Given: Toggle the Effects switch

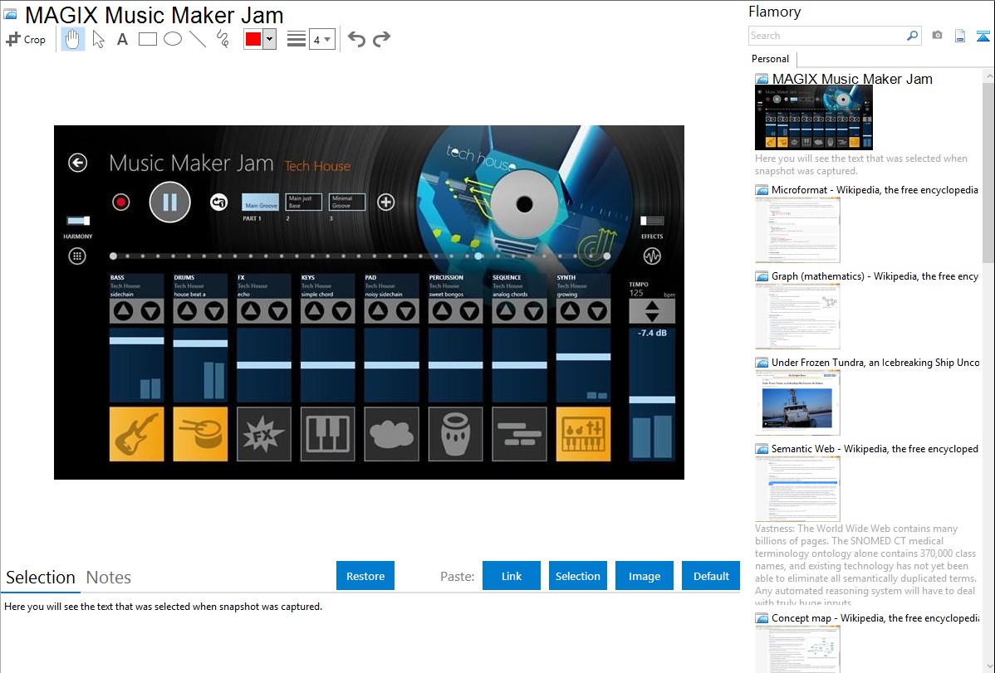Looking at the screenshot, I should point(652,221).
